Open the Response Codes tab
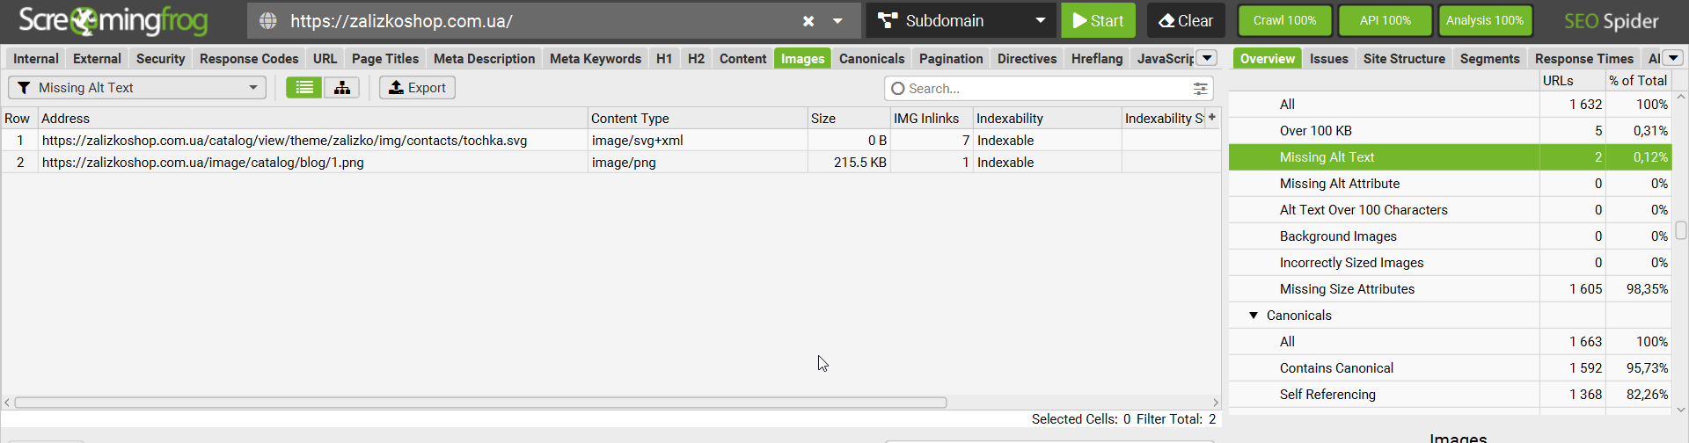Screen dimensions: 1689x443 click(249, 58)
